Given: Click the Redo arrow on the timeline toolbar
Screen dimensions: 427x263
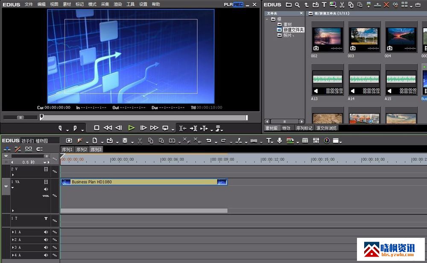Looking at the screenshot, I should coord(223,140).
